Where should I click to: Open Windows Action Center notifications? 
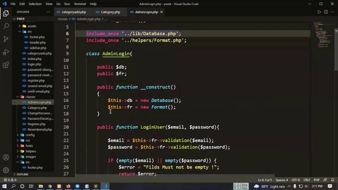[x=330, y=186]
